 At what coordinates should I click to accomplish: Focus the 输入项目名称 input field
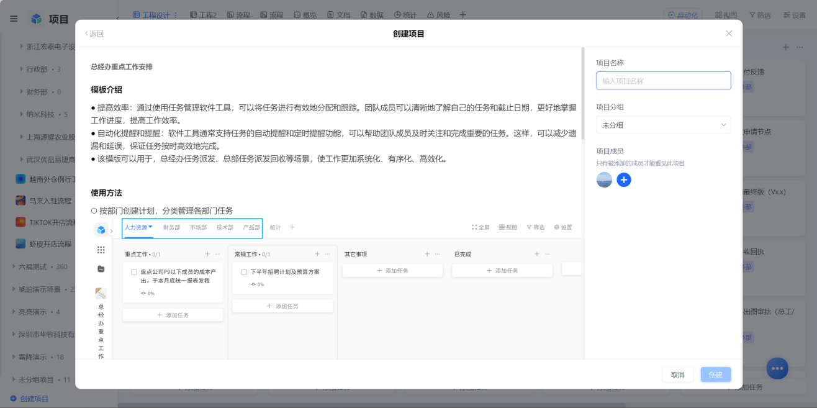(x=664, y=81)
